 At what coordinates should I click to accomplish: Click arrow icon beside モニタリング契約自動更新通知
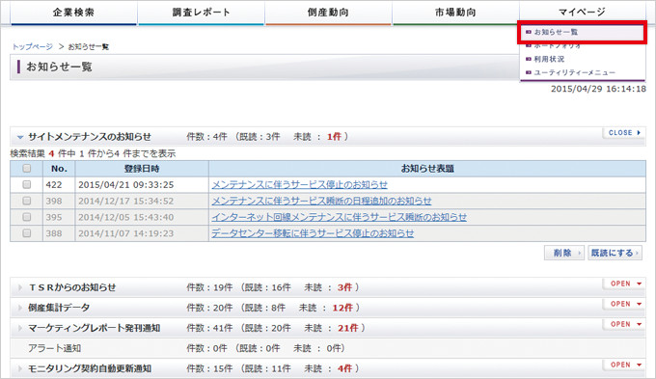click(x=20, y=368)
